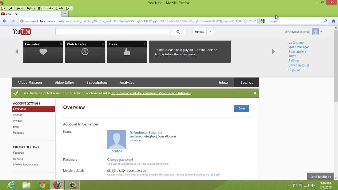This screenshot has height=190, width=338.
Task: Open the Inbox tab in the dark bar
Action: point(223,83)
